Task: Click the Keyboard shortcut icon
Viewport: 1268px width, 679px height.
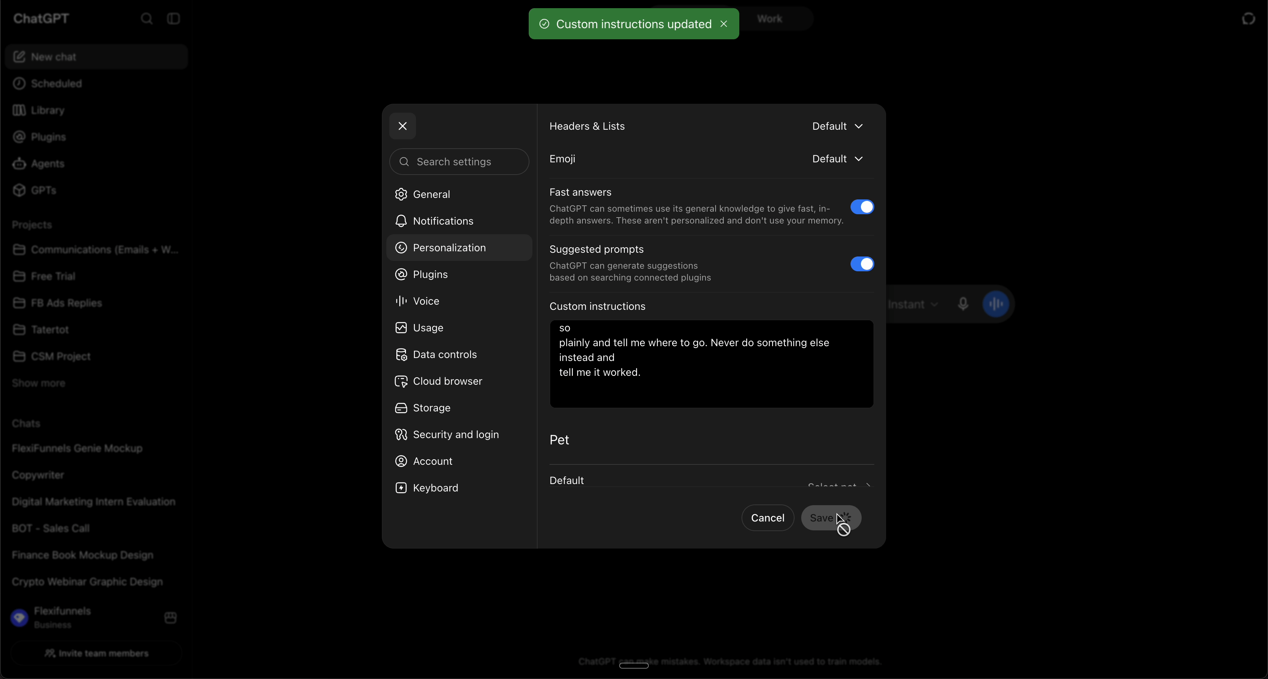Action: coord(401,488)
